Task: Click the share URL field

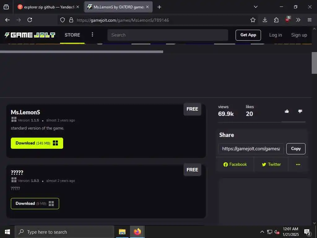Action: point(251,149)
